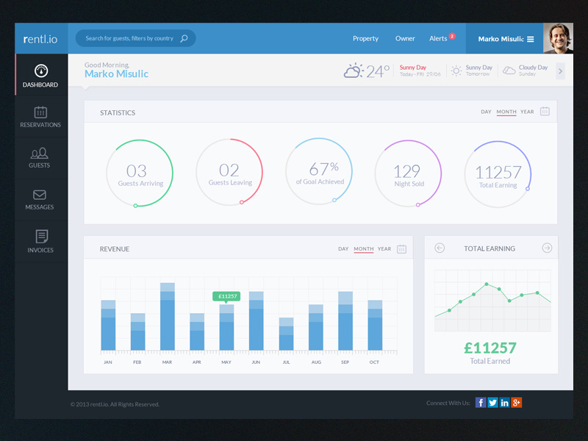Click the REVENUE panel heading

(x=115, y=249)
